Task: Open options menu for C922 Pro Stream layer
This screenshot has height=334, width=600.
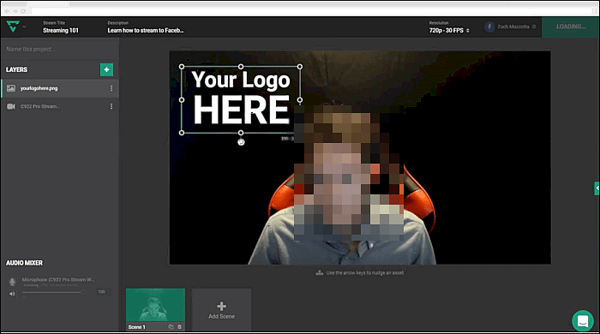Action: coord(111,106)
